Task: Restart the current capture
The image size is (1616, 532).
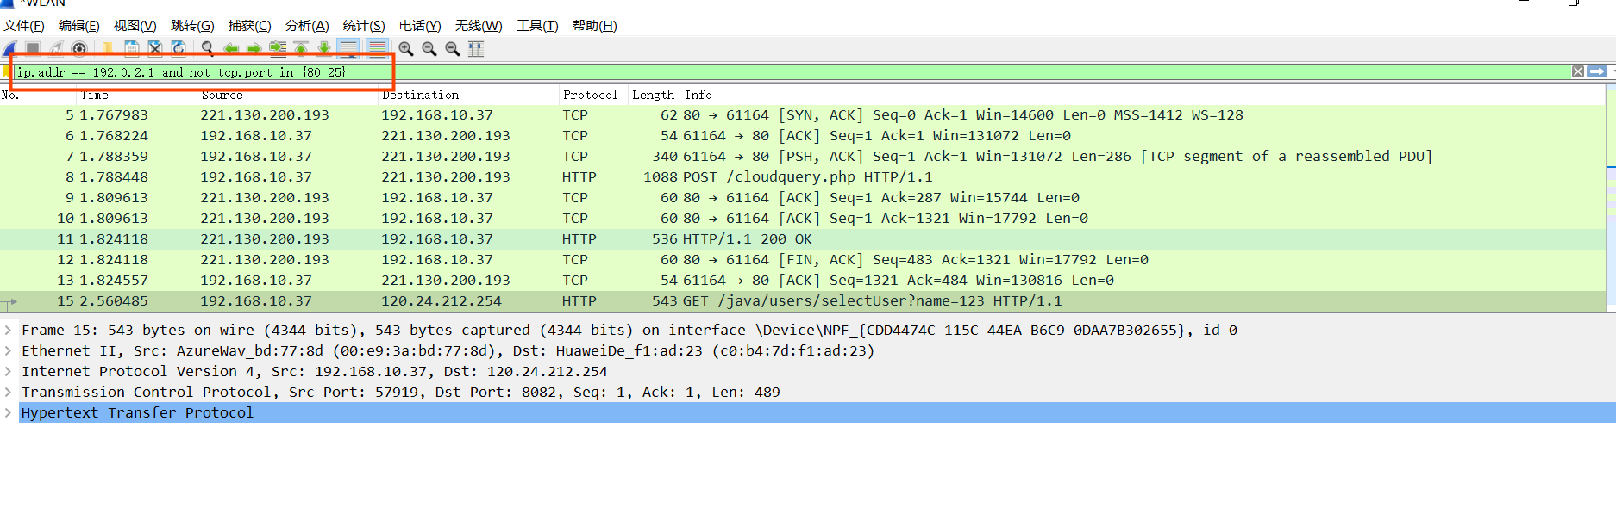Action: tap(56, 48)
